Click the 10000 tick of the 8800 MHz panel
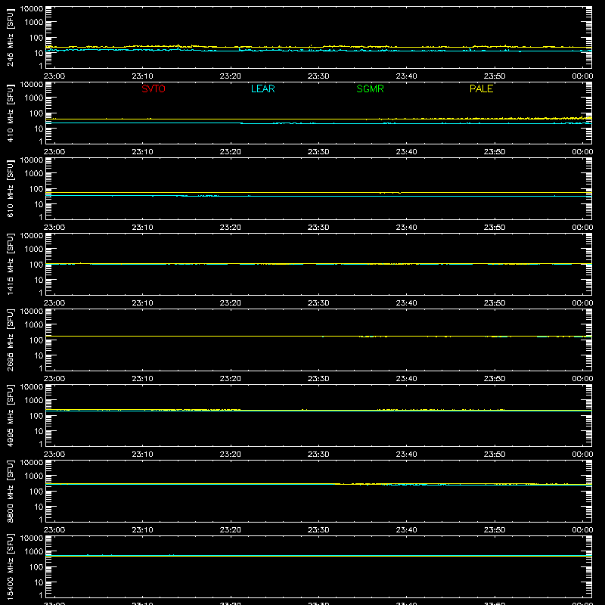The width and height of the screenshot is (605, 605). [32, 462]
